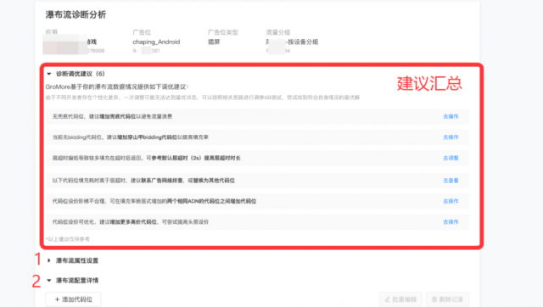Select the 建议增加穿山甲bidding代码位 text
Image resolution: width=543 pixels, height=307 pixels.
pyautogui.click(x=142, y=137)
